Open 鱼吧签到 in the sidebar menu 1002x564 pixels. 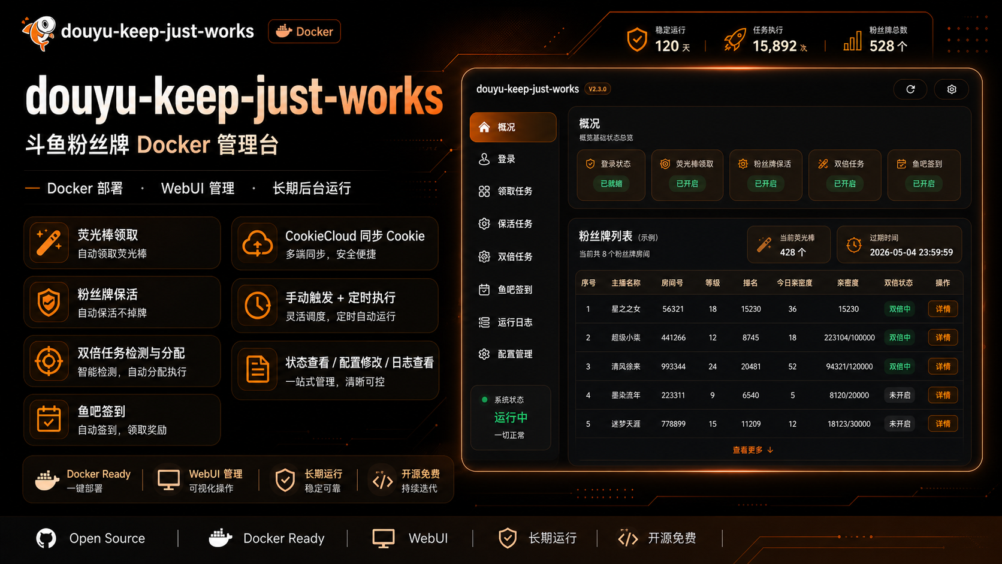513,289
